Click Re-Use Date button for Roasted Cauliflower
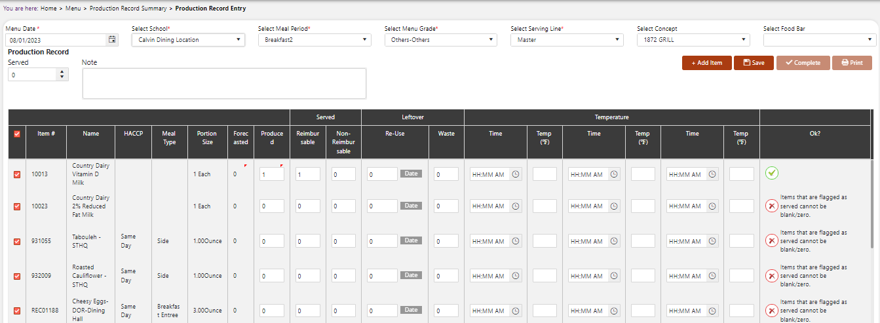This screenshot has width=880, height=323. coord(411,275)
